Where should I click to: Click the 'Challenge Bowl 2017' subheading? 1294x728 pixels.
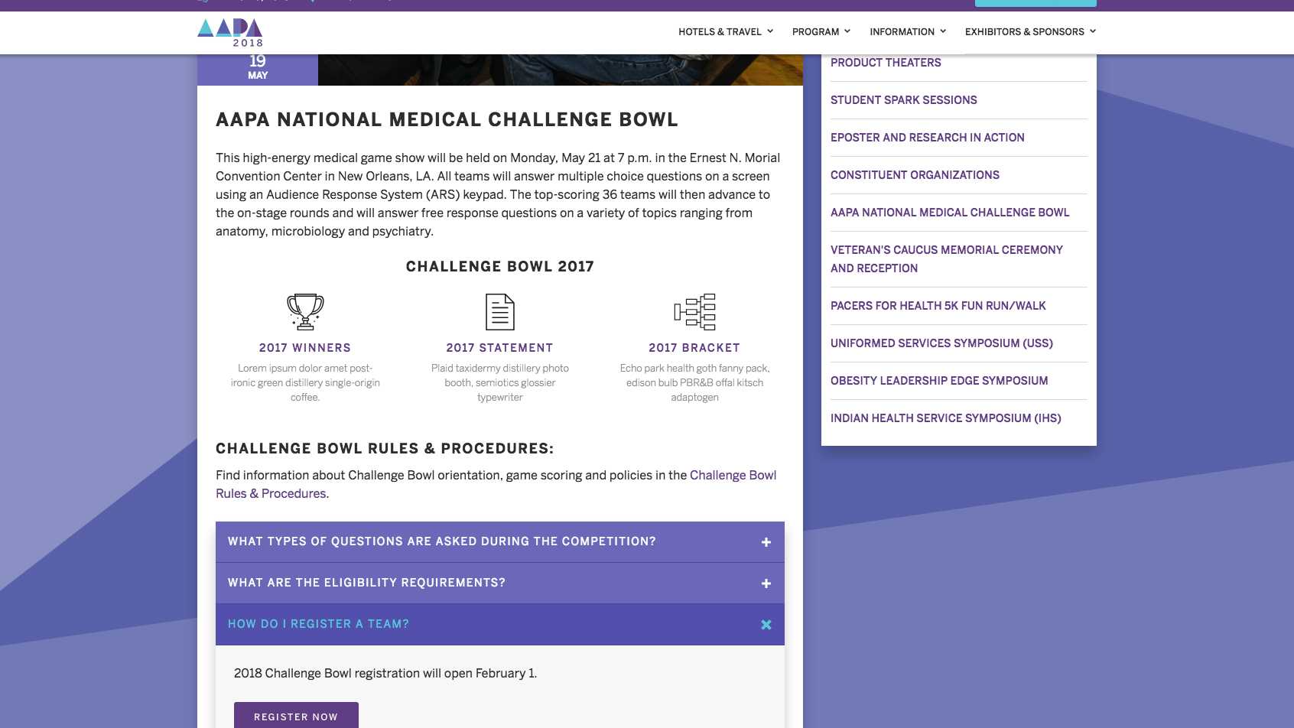click(500, 267)
